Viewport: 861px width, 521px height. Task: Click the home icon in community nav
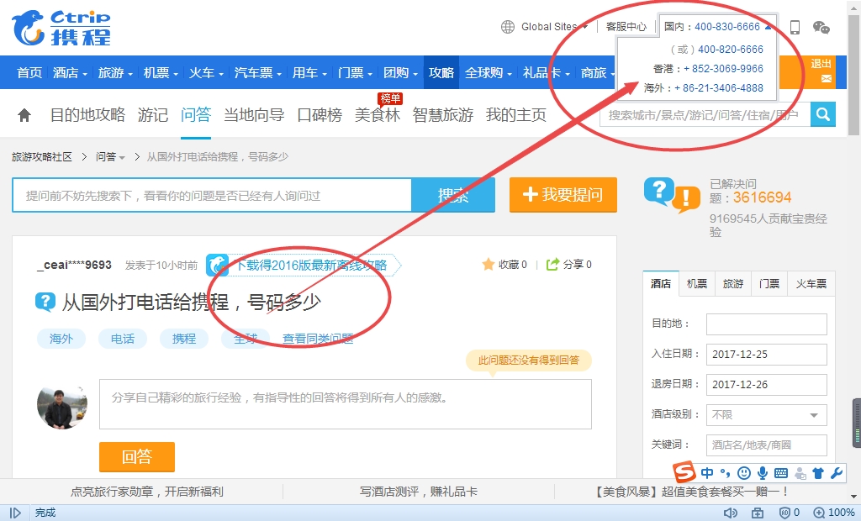pyautogui.click(x=24, y=115)
